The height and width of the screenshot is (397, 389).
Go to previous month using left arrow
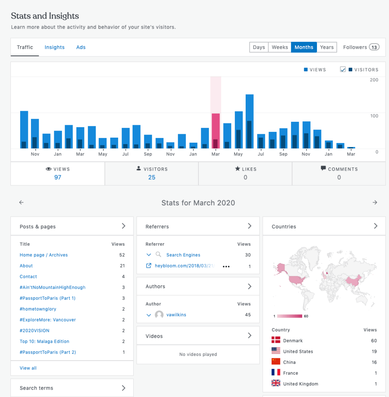21,202
